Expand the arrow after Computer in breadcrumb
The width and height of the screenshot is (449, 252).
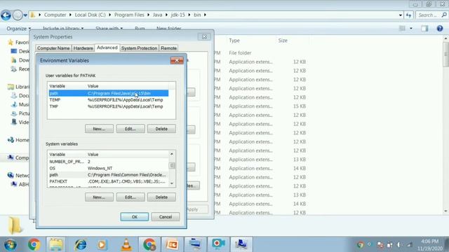[x=70, y=15]
